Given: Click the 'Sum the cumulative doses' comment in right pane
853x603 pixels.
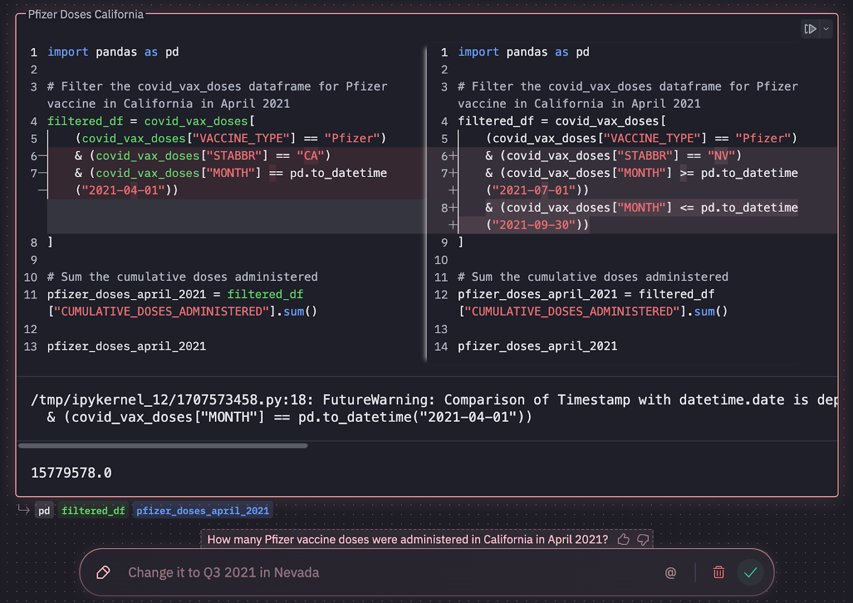Looking at the screenshot, I should coord(593,277).
